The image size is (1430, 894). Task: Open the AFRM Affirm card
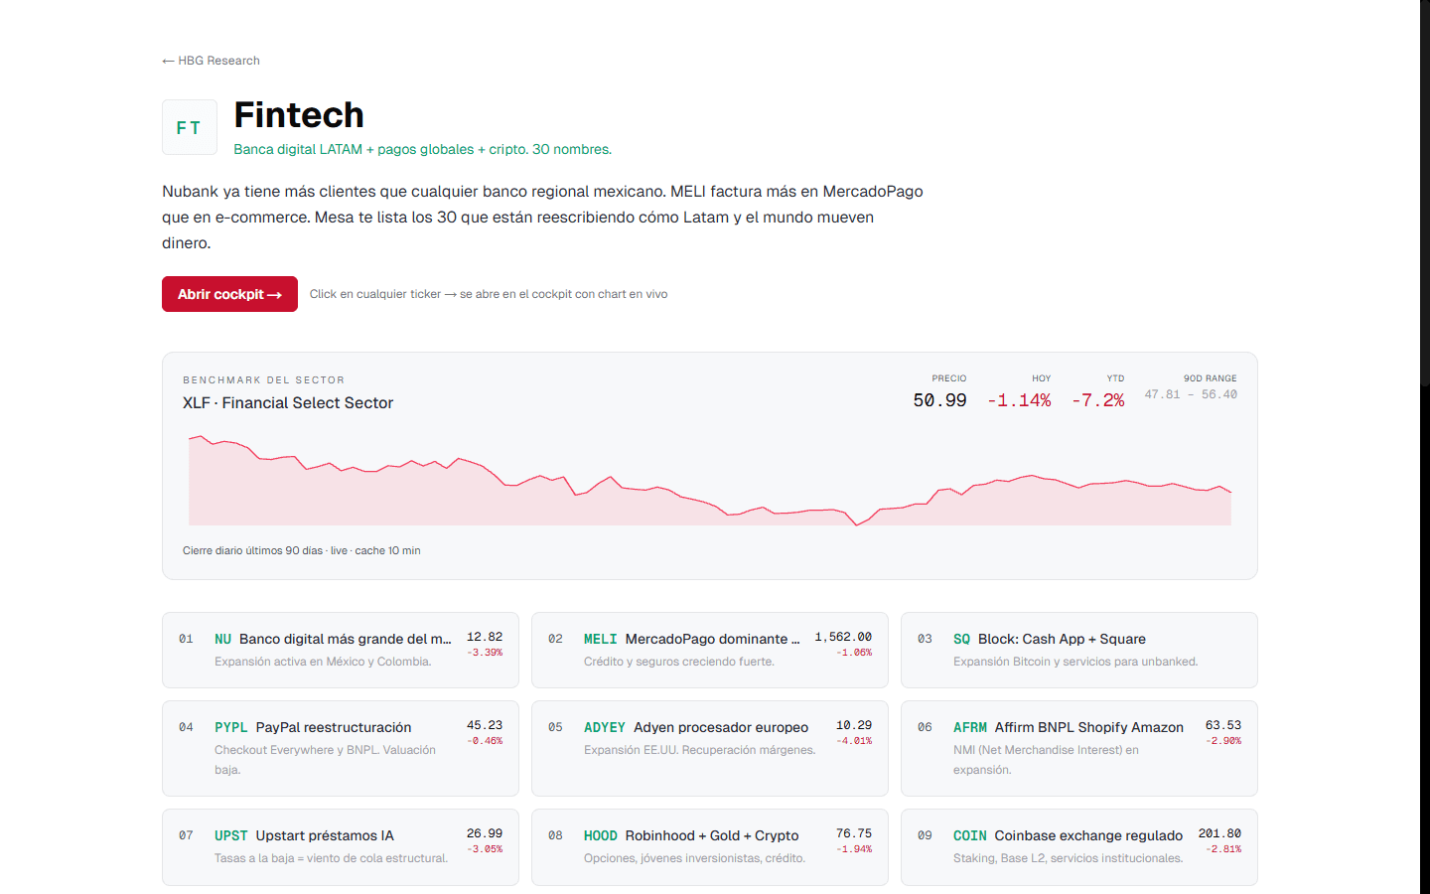1079,748
